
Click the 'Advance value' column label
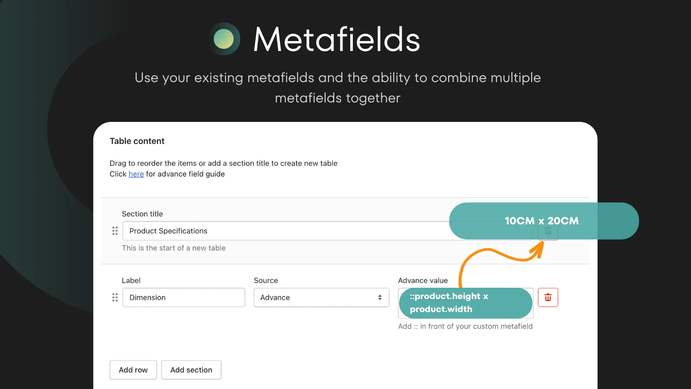click(x=423, y=281)
